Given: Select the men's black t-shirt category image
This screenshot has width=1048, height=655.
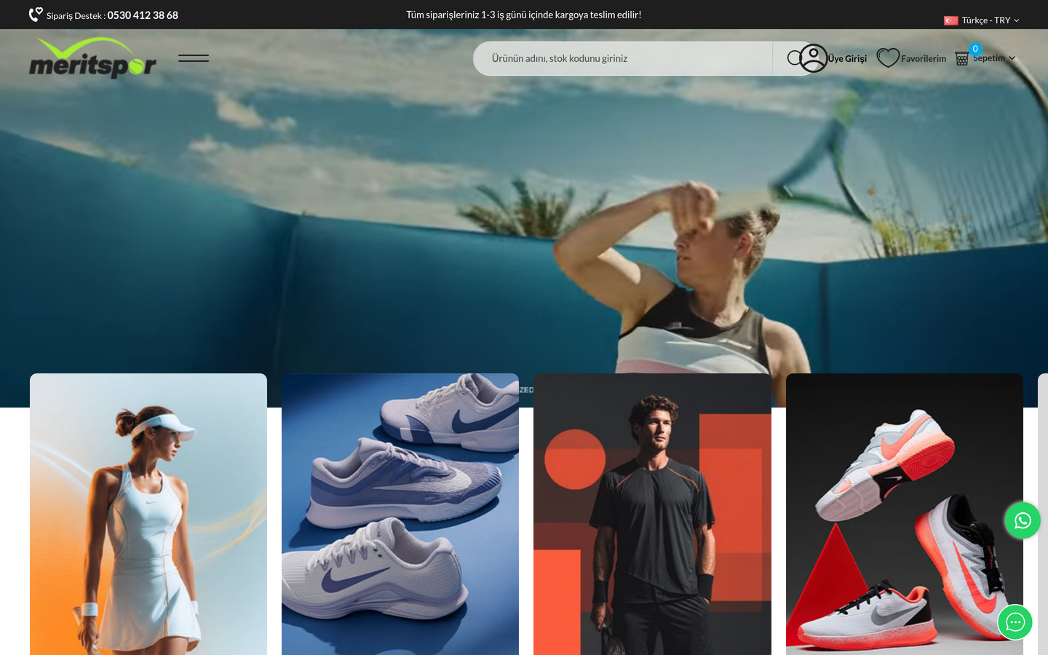Looking at the screenshot, I should pos(652,514).
